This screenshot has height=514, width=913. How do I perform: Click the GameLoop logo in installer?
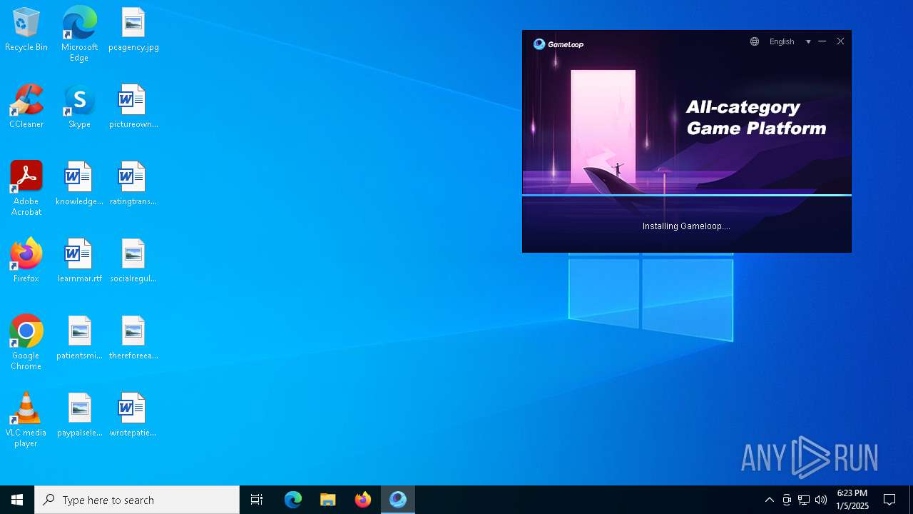558,44
